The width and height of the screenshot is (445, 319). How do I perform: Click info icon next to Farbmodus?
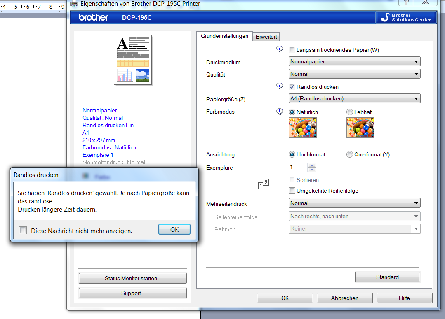[280, 111]
